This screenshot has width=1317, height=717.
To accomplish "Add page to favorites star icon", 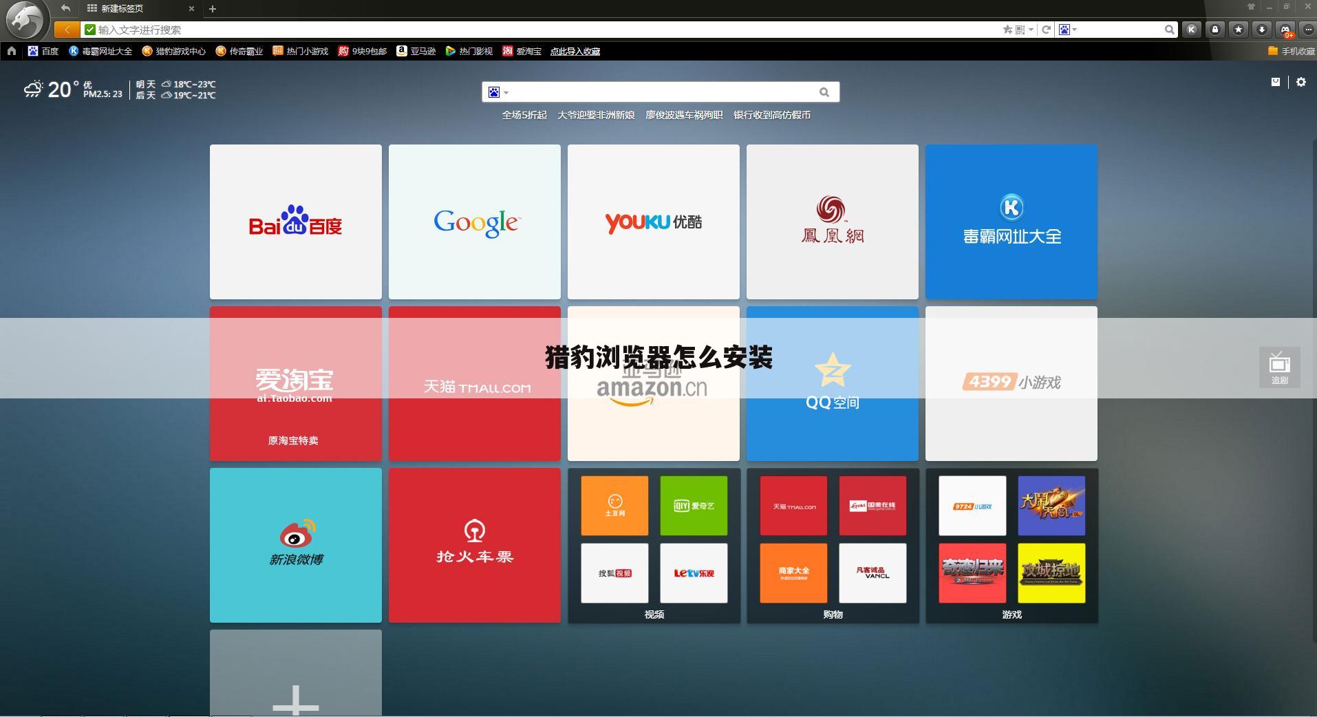I will point(1007,30).
